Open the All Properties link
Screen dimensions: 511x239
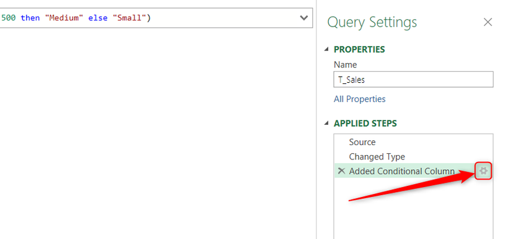click(359, 99)
